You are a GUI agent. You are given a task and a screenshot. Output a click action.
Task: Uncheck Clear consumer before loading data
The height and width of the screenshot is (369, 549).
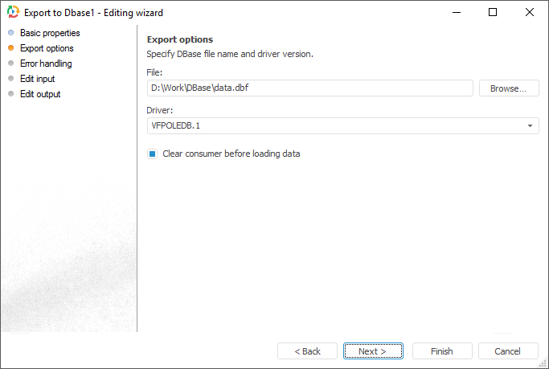pos(152,154)
